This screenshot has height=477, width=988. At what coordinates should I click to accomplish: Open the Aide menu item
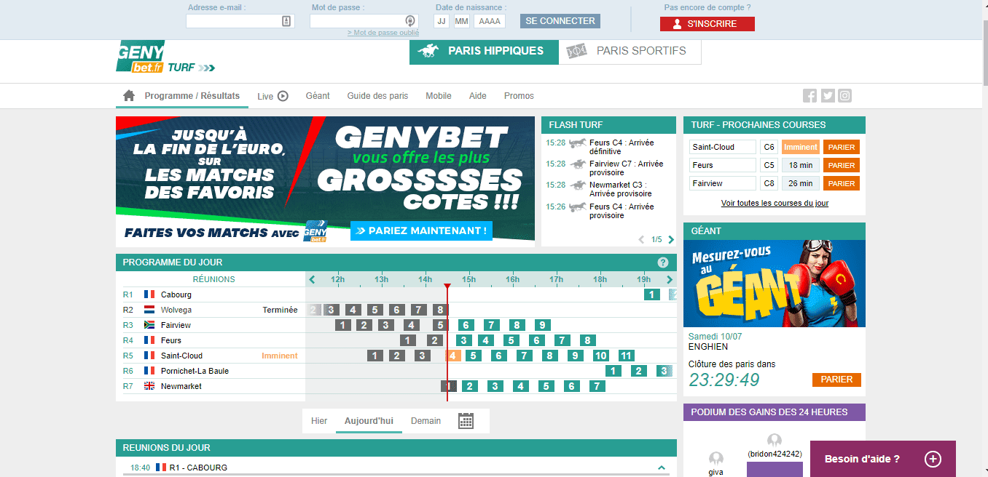click(478, 96)
